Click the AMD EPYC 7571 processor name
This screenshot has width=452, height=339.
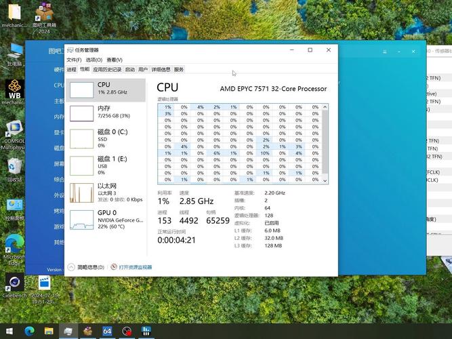point(273,89)
